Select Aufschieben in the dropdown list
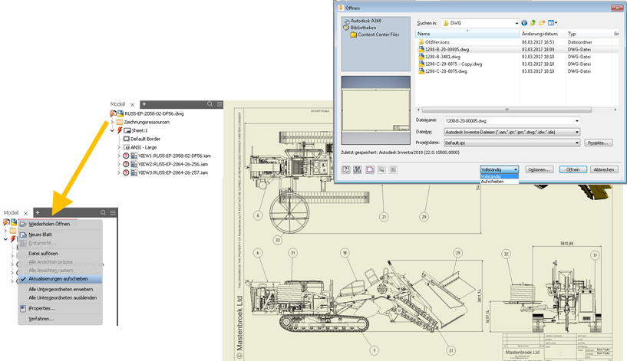This screenshot has width=627, height=361. (499, 182)
